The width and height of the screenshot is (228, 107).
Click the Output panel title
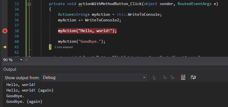click(10, 69)
